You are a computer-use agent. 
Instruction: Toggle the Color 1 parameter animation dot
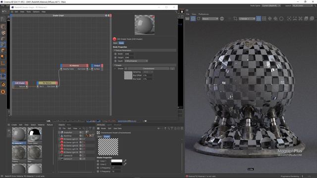click(98, 161)
